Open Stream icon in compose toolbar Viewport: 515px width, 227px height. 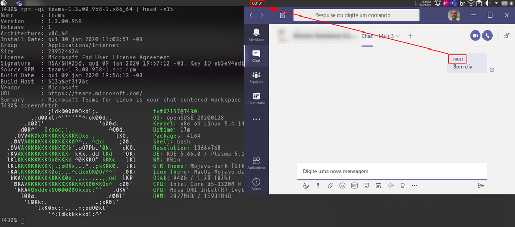click(x=390, y=186)
